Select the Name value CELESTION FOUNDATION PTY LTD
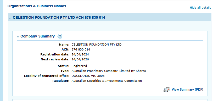Viewport: 213px width, 101px height. tap(97, 45)
